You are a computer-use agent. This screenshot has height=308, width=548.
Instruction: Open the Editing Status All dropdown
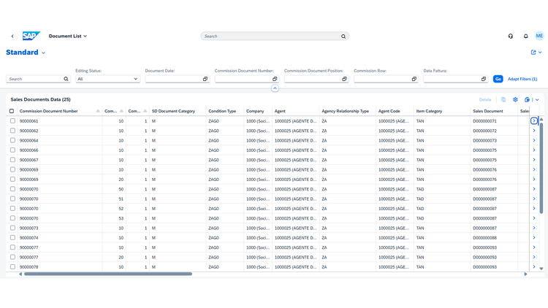[x=107, y=79]
